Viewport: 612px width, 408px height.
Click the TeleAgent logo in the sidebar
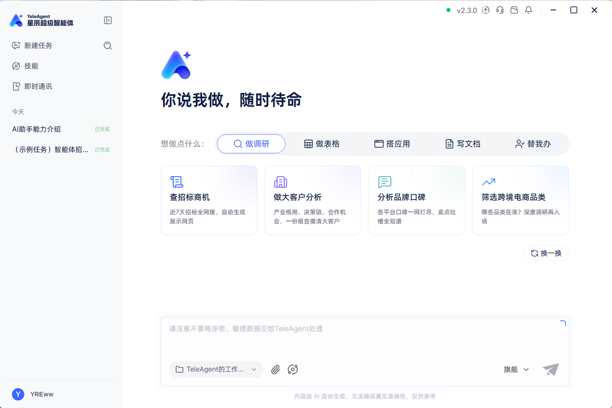point(42,21)
